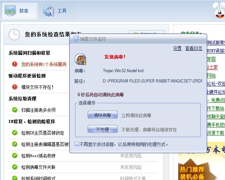Open 查看日志 link in Rising dialog
Image resolution: width=225 pixels, height=180 pixels.
point(194,48)
